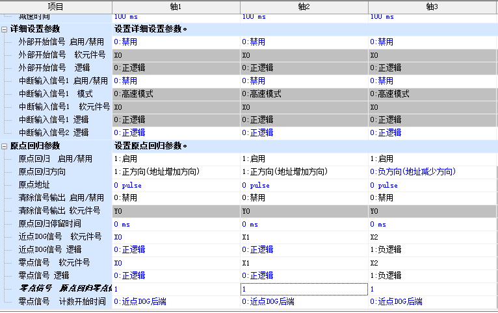Viewport: 498px width, 313px height.
Task: Select 计数开始时间 近点DOG后端 cell for 轴1
Action: pyautogui.click(x=176, y=302)
